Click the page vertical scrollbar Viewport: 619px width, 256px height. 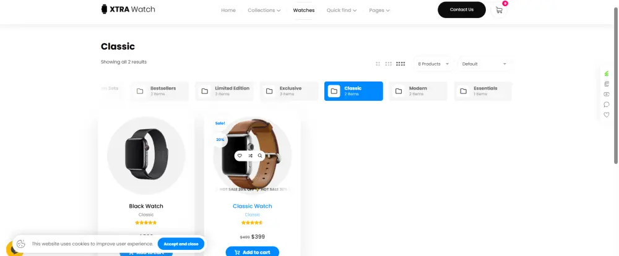616,85
